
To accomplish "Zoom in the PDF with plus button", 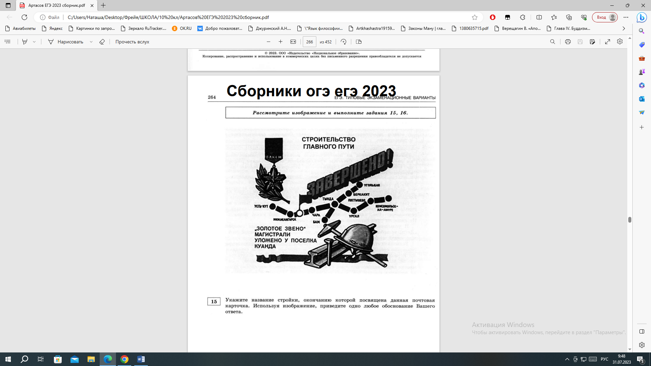I will pyautogui.click(x=280, y=42).
